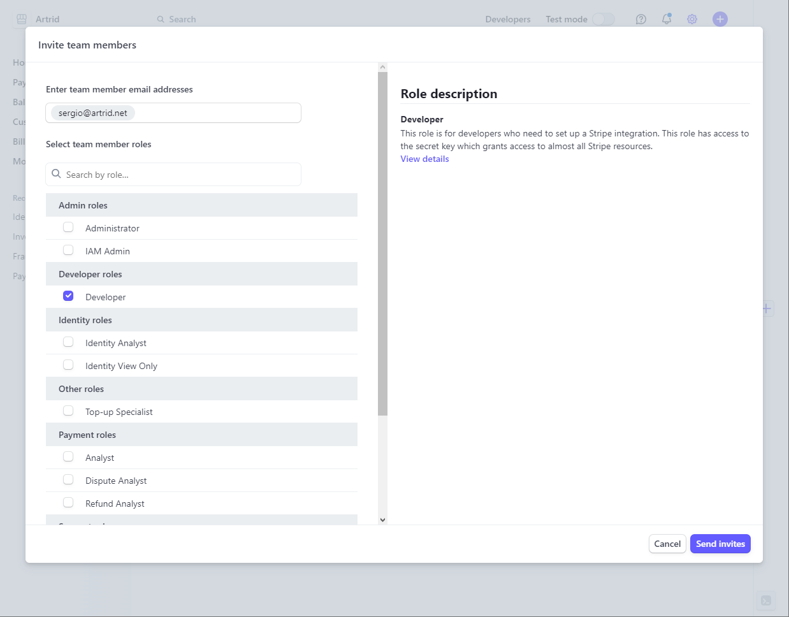Open the terminal shell icon at bottom right
This screenshot has width=789, height=617.
click(766, 600)
